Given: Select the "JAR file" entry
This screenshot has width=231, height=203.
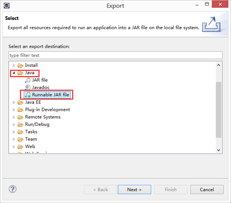Looking at the screenshot, I should click(x=40, y=80).
